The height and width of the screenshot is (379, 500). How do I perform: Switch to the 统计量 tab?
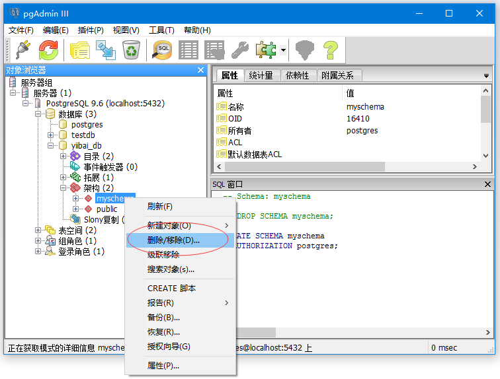point(261,76)
